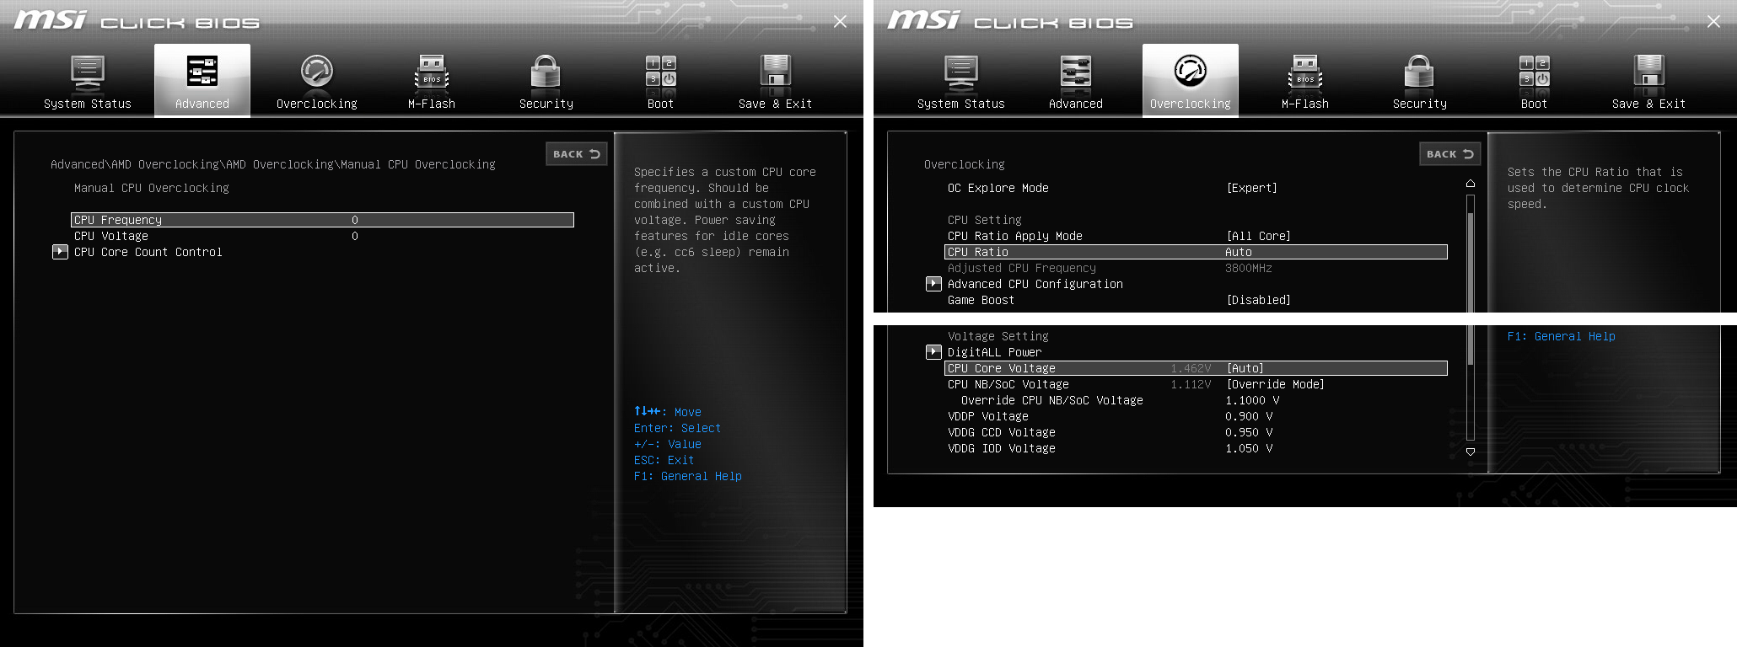1737x647 pixels.
Task: Click the '+/-: Value' key hint
Action: [x=668, y=444]
